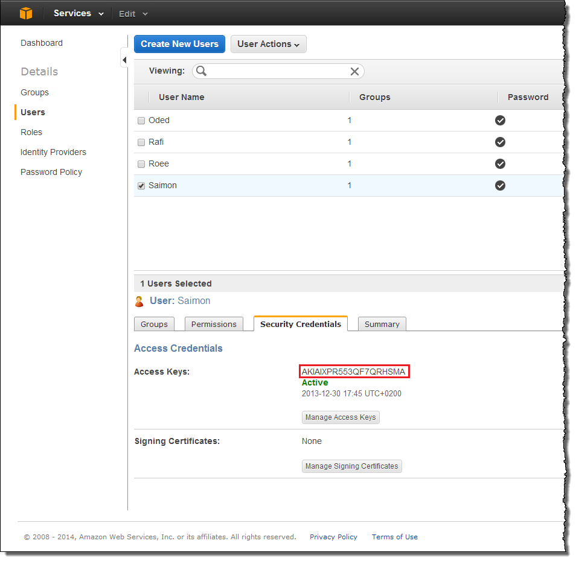Click the '1 Users Selected' bar
The image size is (576, 561).
click(348, 284)
